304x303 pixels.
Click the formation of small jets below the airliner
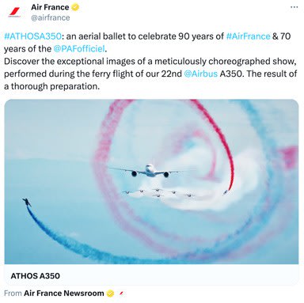[x=158, y=193]
